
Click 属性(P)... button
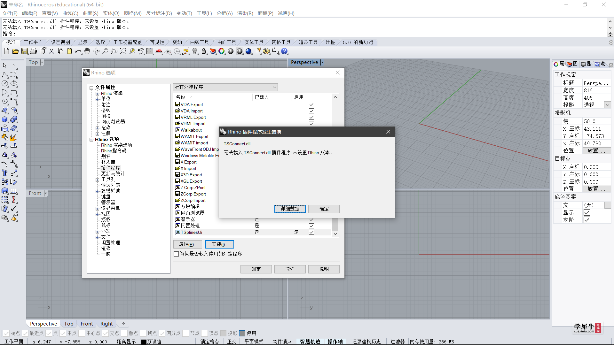188,244
